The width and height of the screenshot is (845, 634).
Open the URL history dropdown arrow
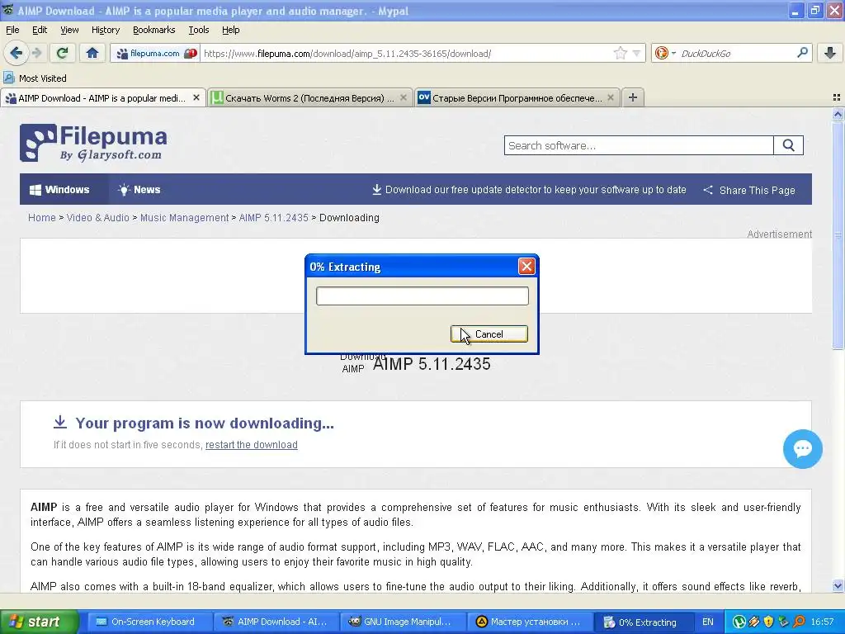tap(636, 54)
